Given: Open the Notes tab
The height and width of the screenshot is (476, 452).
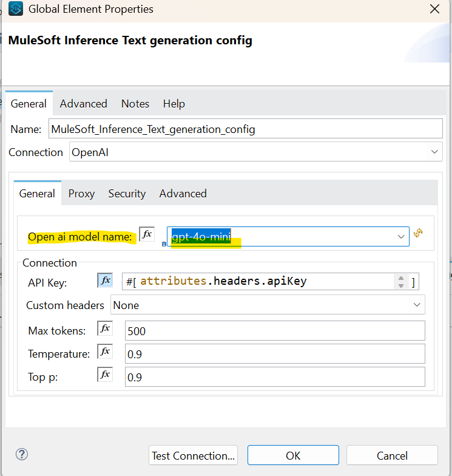Looking at the screenshot, I should coord(135,104).
